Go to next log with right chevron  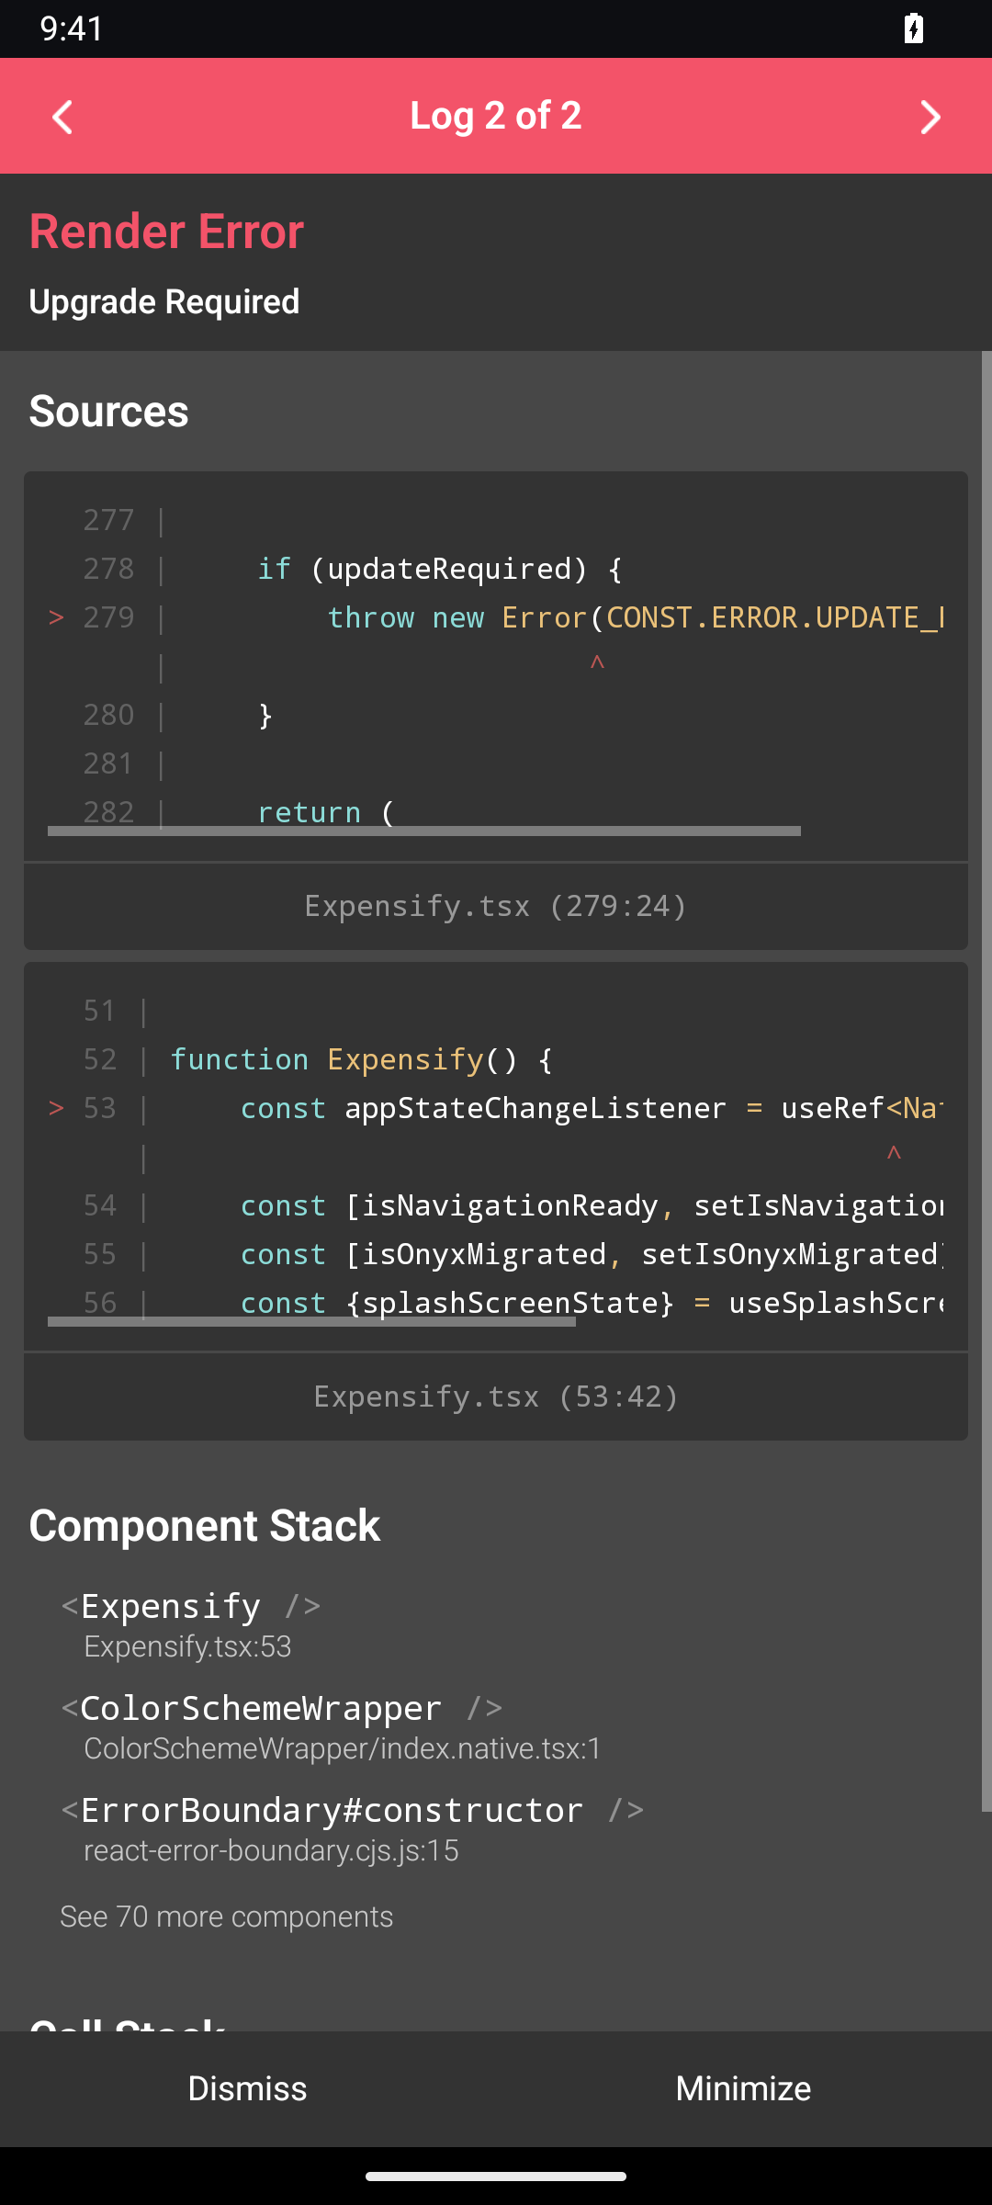click(930, 117)
